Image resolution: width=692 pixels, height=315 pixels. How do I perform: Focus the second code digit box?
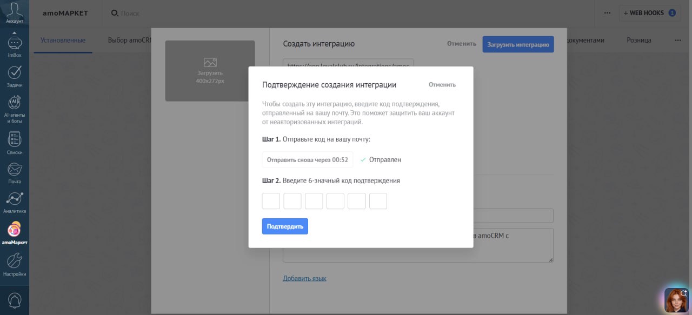pyautogui.click(x=292, y=201)
